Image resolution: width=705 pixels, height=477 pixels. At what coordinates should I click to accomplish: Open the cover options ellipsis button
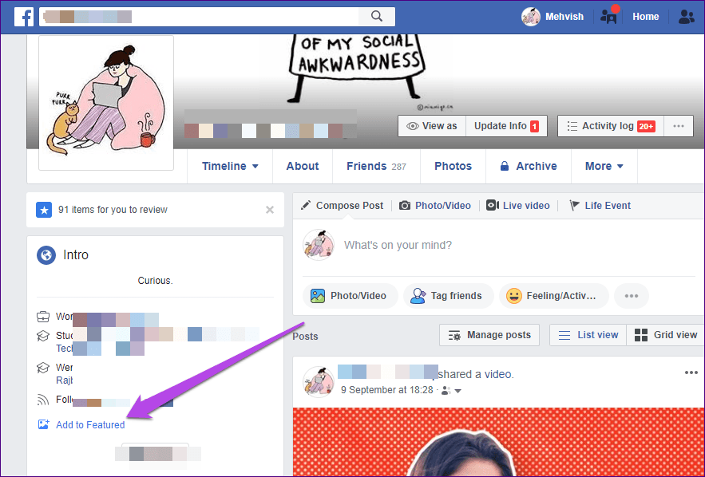tap(679, 126)
